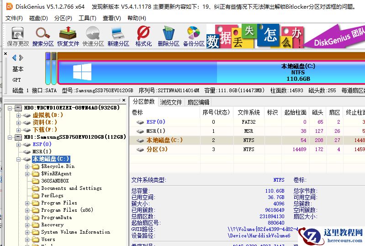Image resolution: width=365 pixels, height=246 pixels.
Task: Open the 分区(P) menu
Action: 63,18
